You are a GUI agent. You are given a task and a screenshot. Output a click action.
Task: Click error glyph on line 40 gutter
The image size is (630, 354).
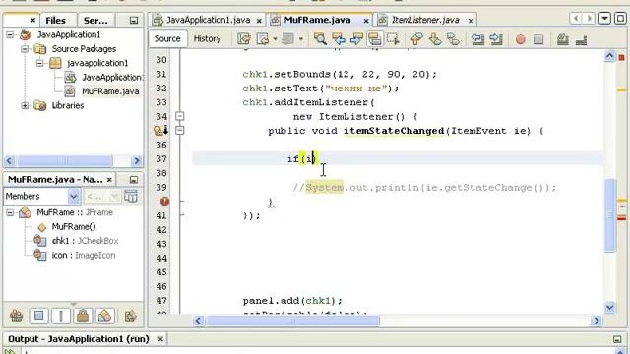[x=164, y=201]
